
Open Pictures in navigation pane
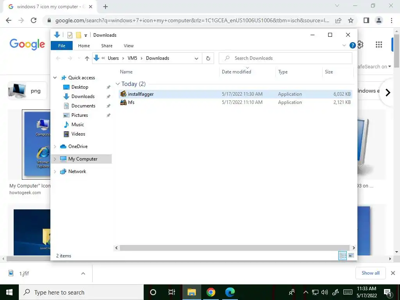[80, 115]
